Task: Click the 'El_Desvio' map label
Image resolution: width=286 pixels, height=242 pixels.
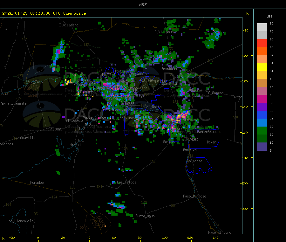Action: [x=74, y=121]
